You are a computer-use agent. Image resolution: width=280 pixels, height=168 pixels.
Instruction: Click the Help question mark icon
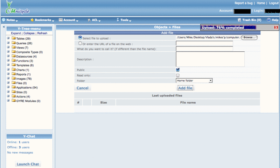[x=268, y=20]
